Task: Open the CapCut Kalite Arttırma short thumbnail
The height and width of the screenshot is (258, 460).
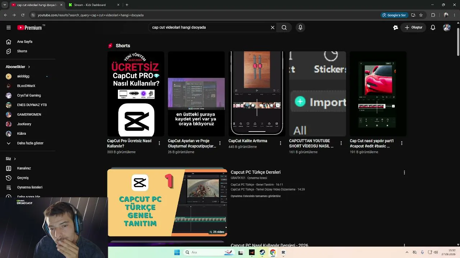Action: pyautogui.click(x=257, y=94)
